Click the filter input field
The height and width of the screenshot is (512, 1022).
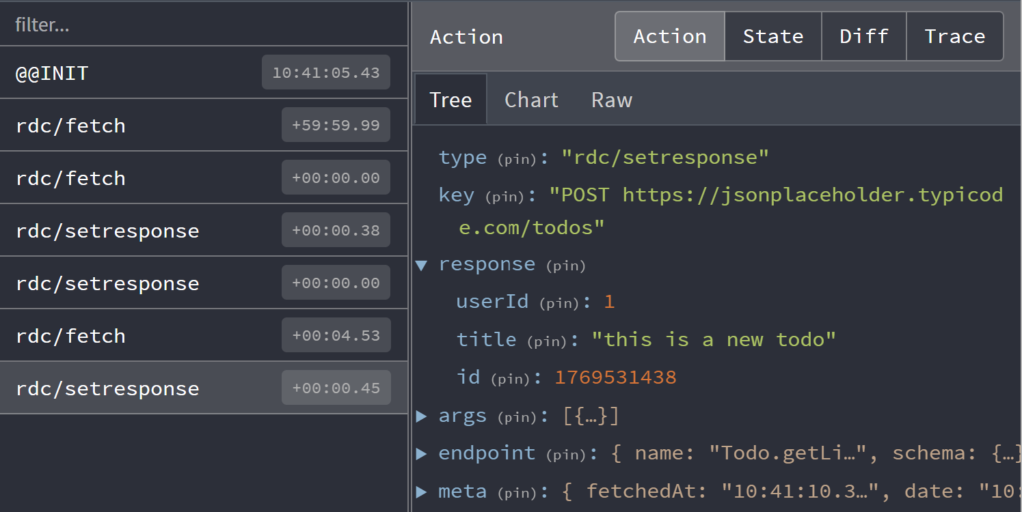click(137, 24)
